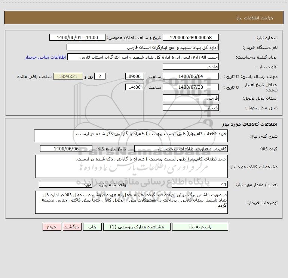Click label شماره نیاز
Image resolution: width=288 pixels, height=278 pixels.
coord(267,38)
